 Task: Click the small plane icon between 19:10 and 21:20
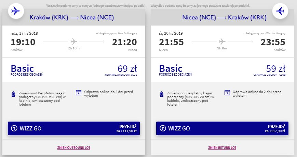click(x=74, y=42)
